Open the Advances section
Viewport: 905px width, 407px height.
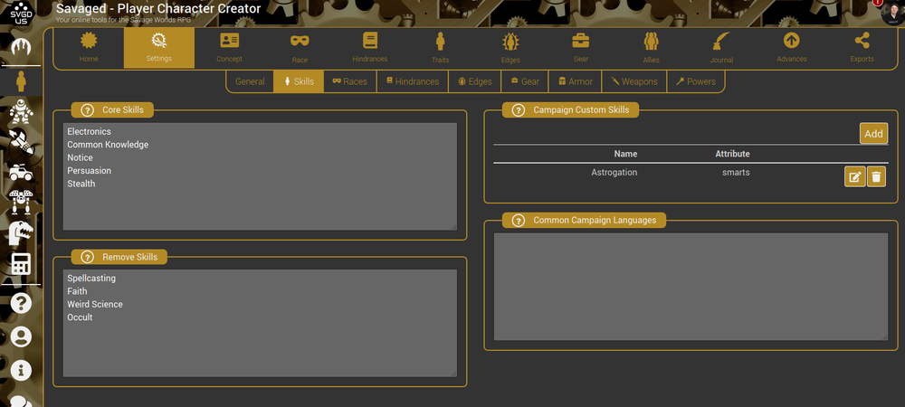coord(791,48)
